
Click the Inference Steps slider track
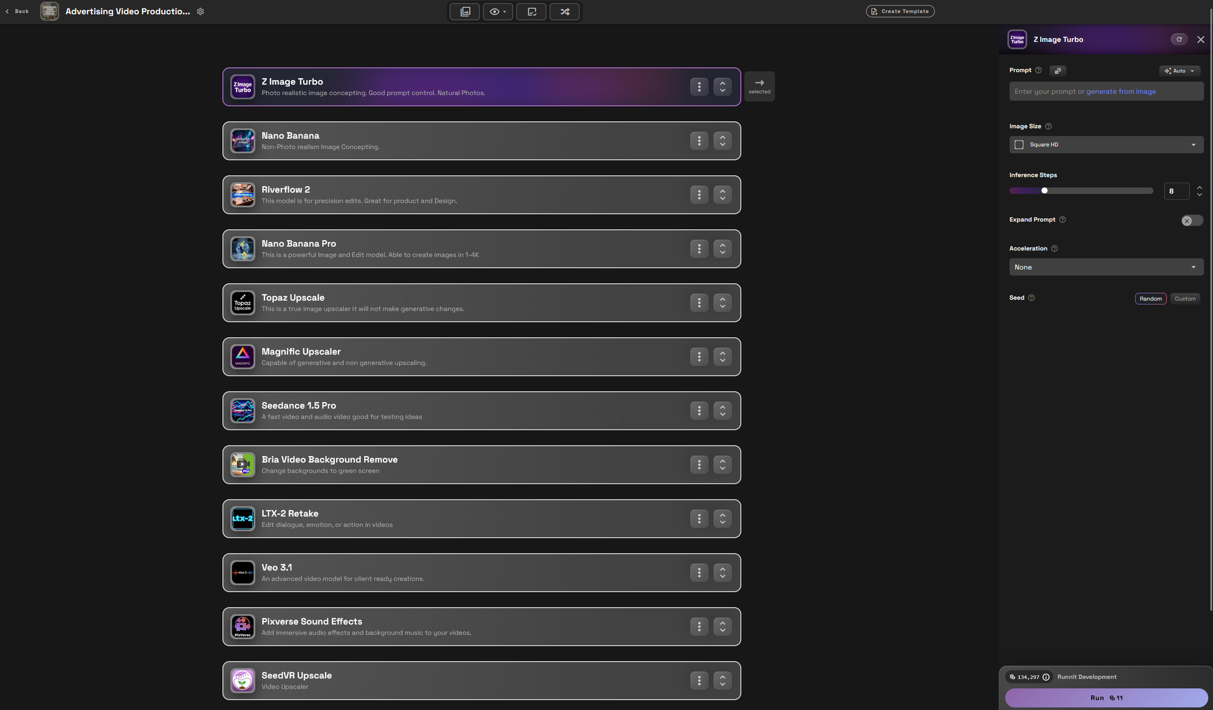[1098, 191]
